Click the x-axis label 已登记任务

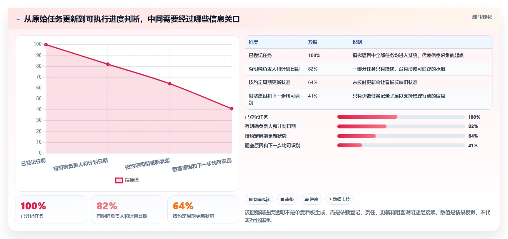coord(34,162)
